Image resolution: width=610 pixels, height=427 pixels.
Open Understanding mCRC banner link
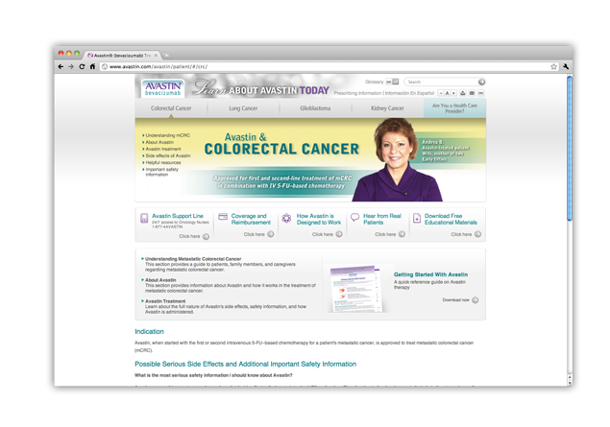(x=168, y=135)
